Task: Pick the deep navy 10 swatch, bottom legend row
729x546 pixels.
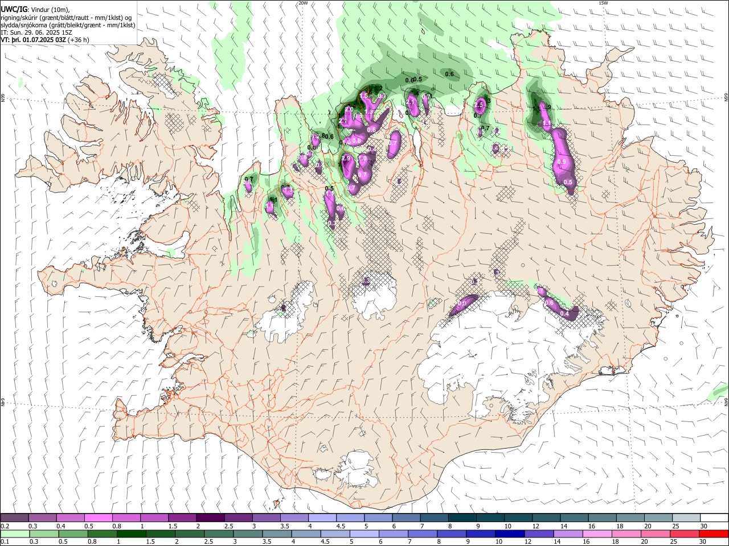Action: tap(510, 533)
